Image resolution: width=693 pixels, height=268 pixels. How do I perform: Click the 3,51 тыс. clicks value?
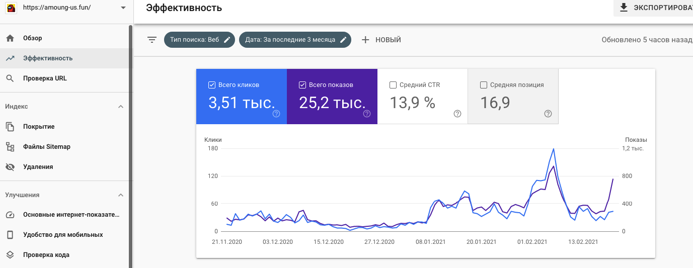coord(242,103)
